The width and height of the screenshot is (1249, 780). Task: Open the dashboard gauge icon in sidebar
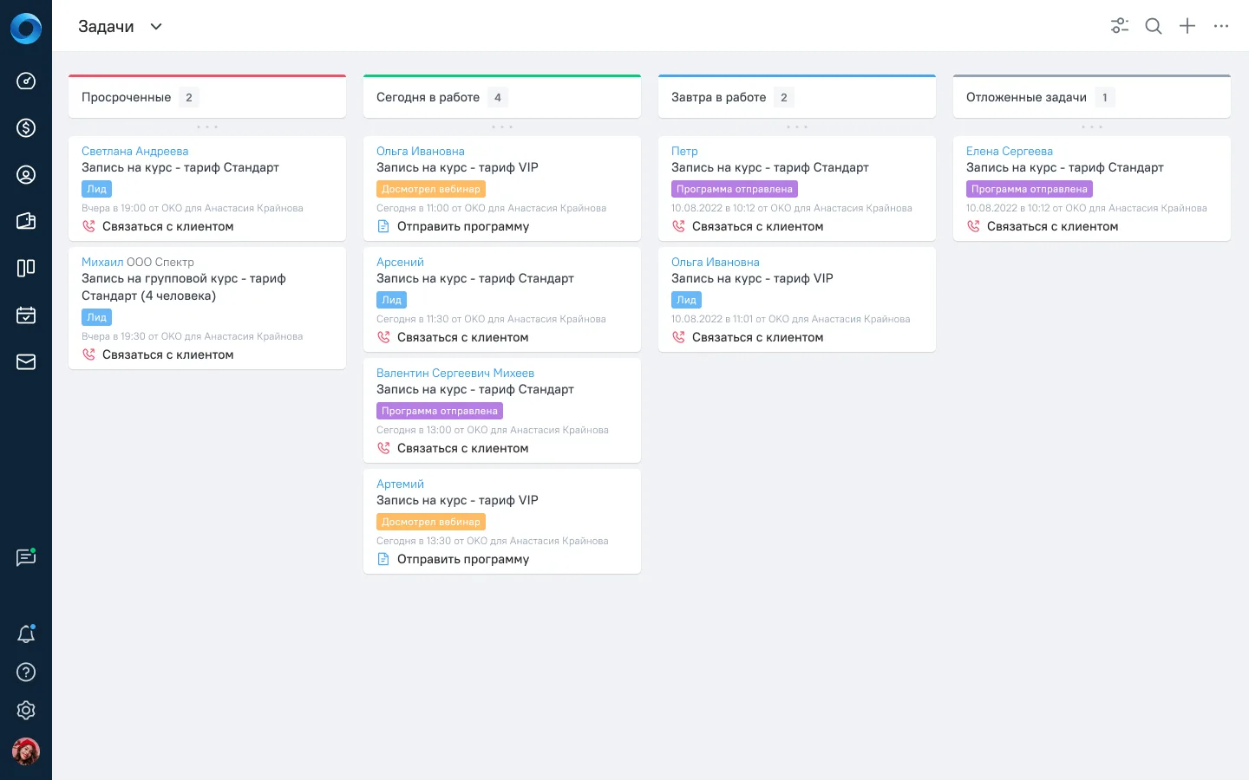26,81
